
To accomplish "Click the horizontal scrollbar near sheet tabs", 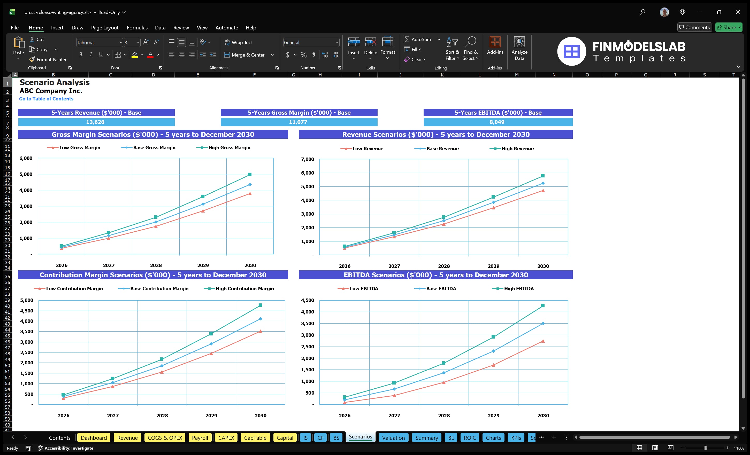I will [654, 437].
